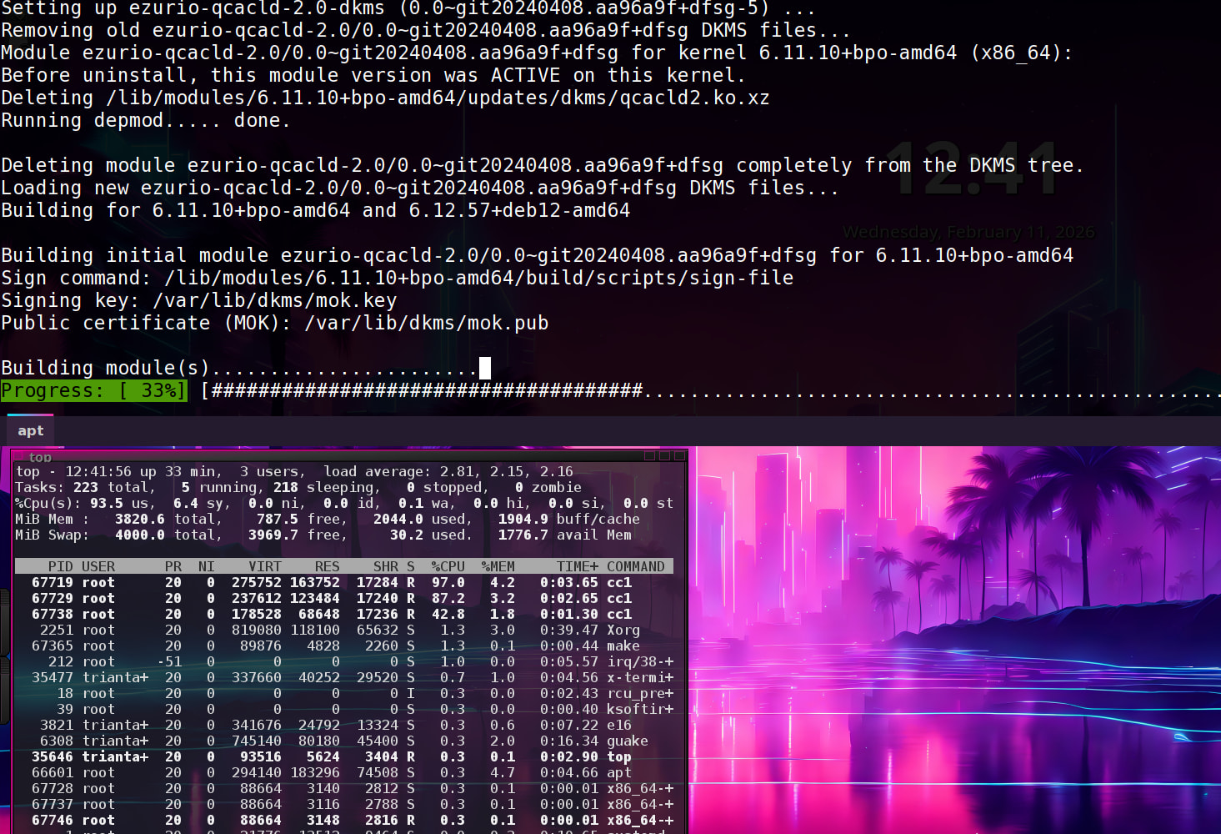Click the COMMAND column header
This screenshot has width=1221, height=834.
635,566
